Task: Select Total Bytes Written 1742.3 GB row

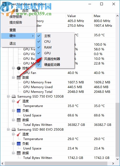Action: (58, 158)
